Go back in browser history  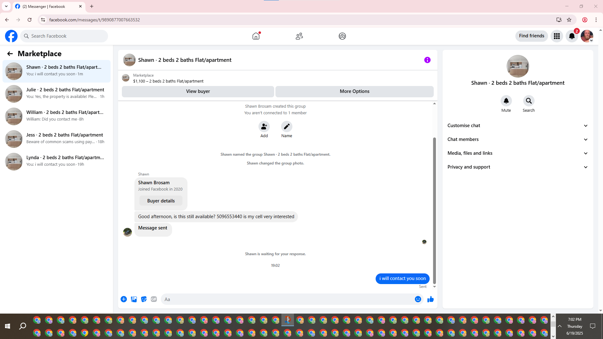pyautogui.click(x=7, y=20)
